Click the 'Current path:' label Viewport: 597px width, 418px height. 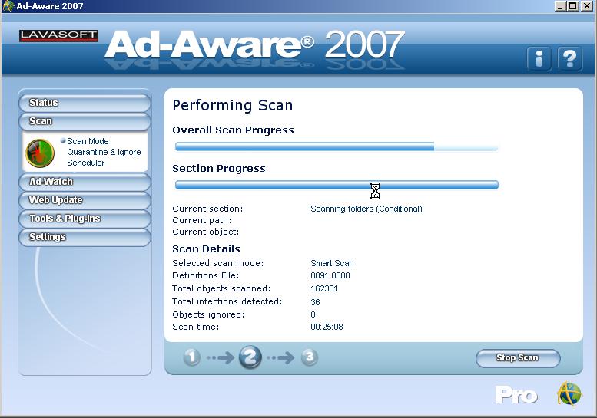click(x=202, y=220)
